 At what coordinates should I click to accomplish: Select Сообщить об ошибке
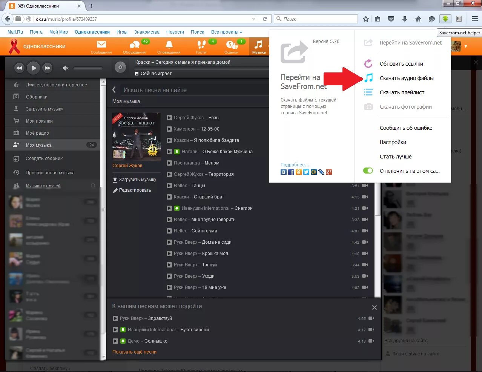[x=406, y=128]
